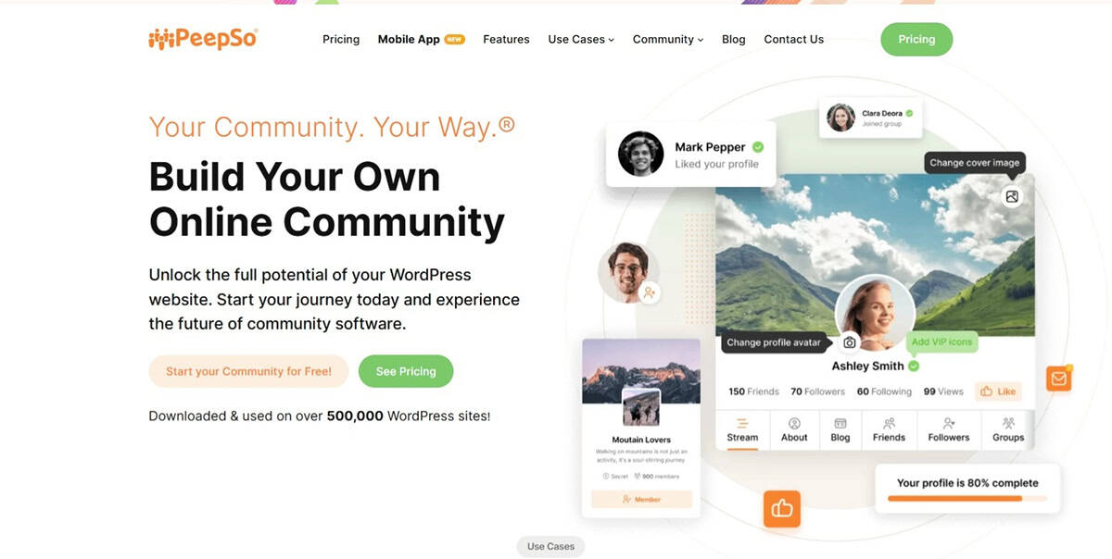This screenshot has width=1112, height=559.
Task: Click the See Pricing button
Action: coord(406,371)
